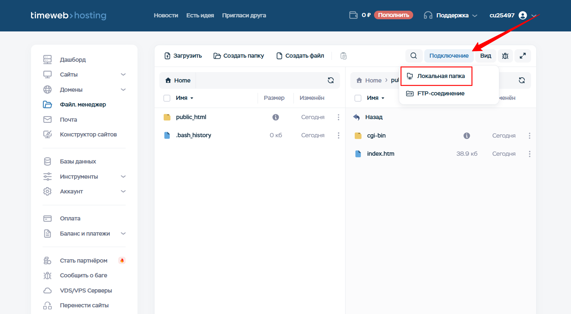Screen dimensions: 571x314
Task: Select FTP-соединение connection option
Action: coord(435,94)
